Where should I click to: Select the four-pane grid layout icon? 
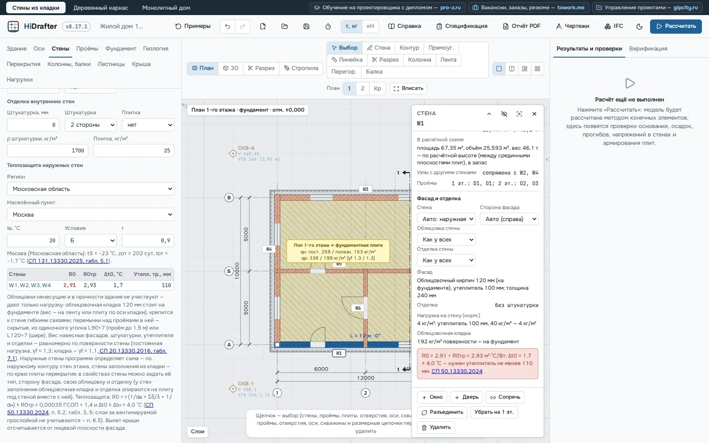[x=538, y=69]
